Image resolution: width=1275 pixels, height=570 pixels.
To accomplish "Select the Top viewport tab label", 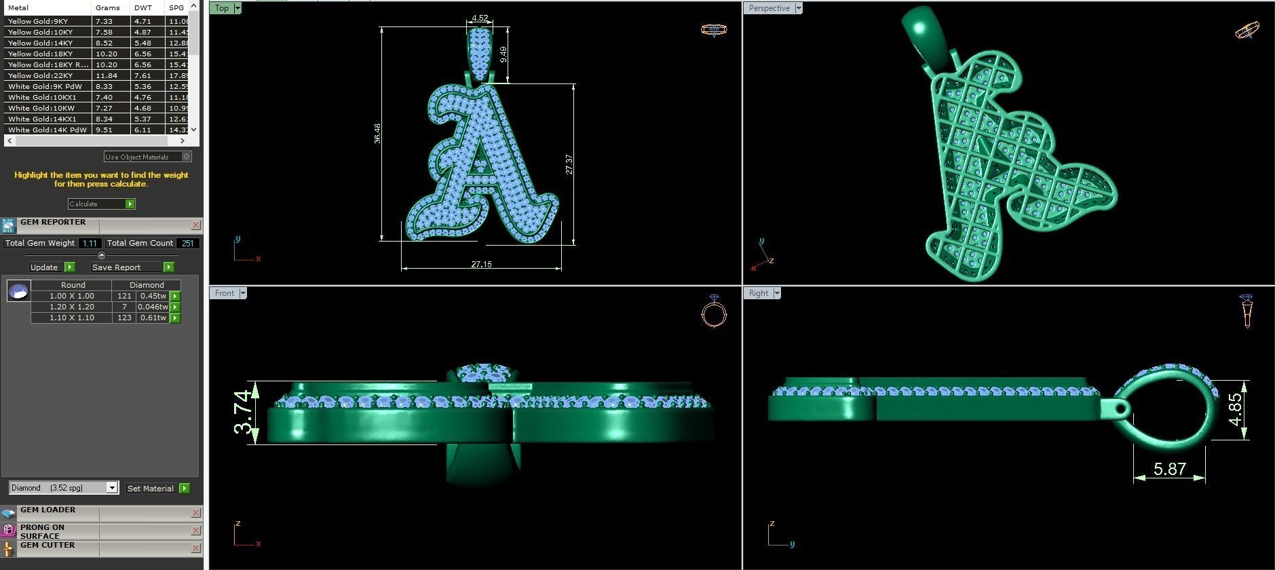I will click(x=222, y=8).
